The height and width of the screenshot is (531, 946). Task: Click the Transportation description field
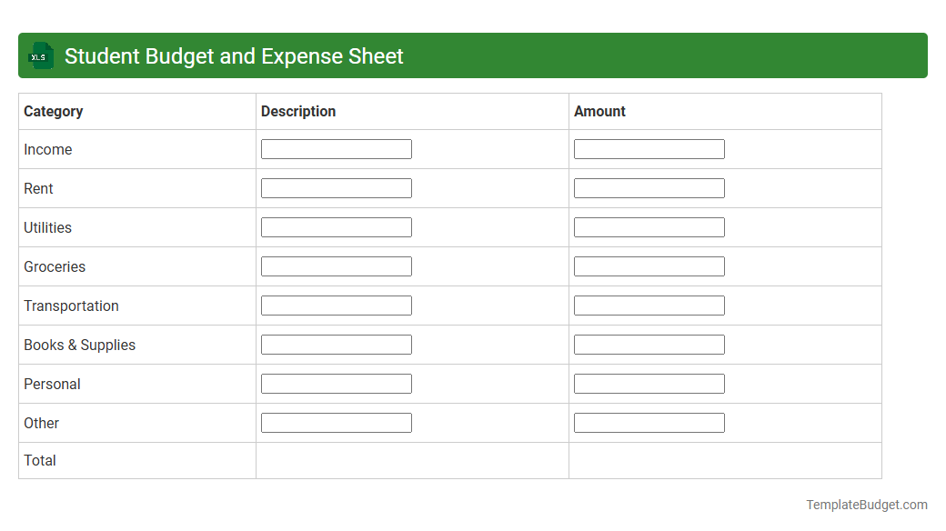click(336, 305)
